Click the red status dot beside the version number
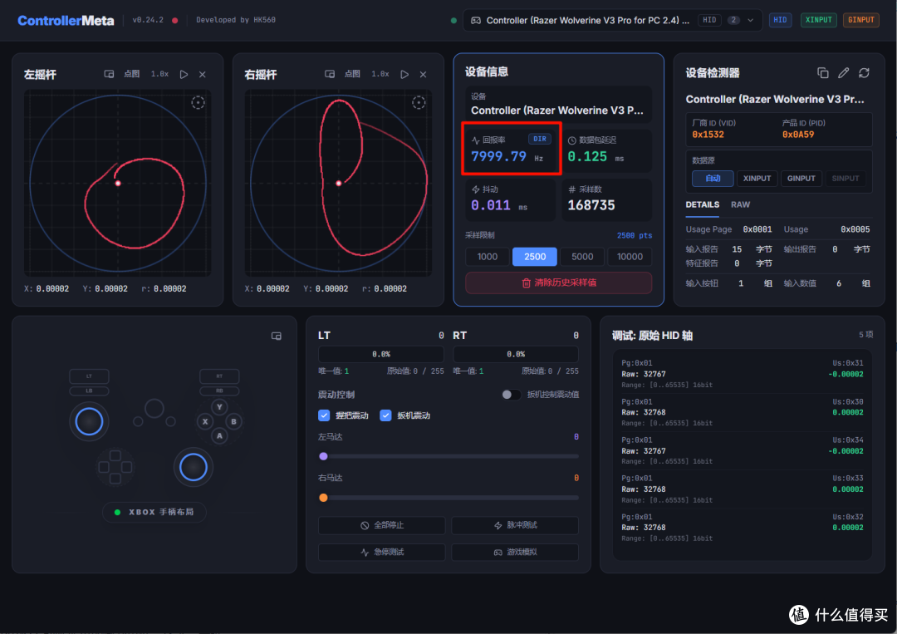This screenshot has width=897, height=634. click(x=175, y=20)
